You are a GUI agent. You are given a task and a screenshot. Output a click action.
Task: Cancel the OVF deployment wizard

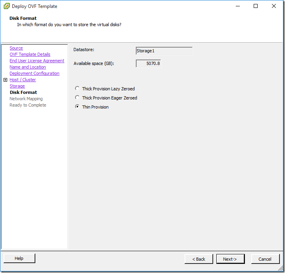265,259
